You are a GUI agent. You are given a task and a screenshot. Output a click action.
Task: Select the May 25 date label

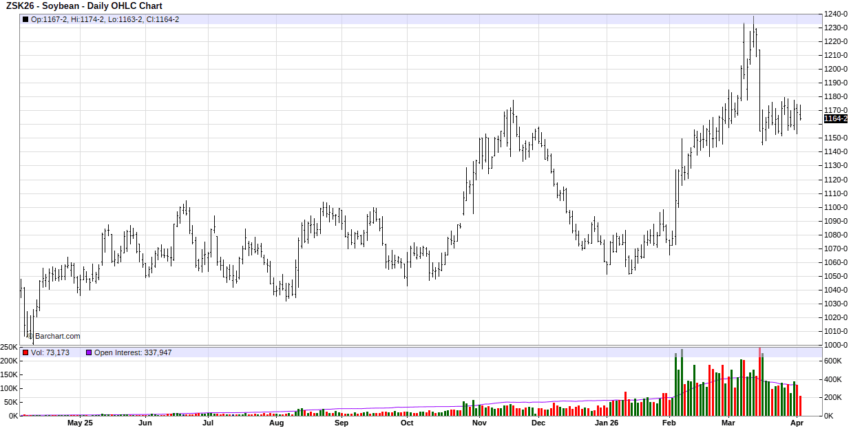(x=80, y=423)
